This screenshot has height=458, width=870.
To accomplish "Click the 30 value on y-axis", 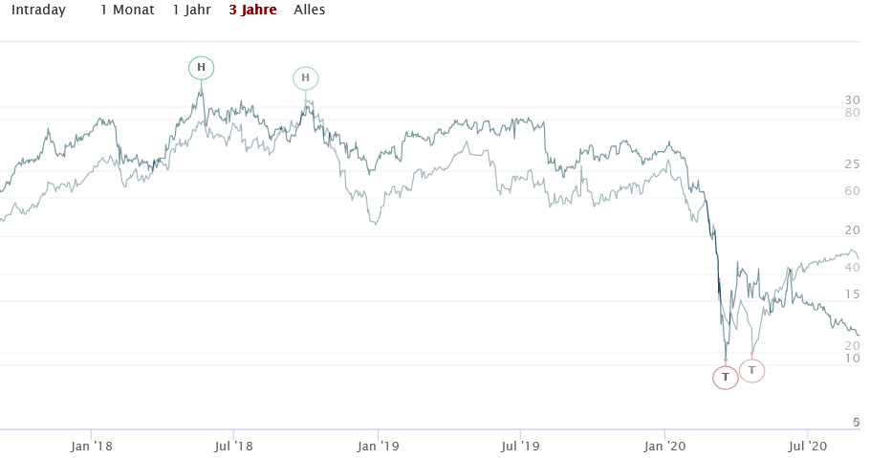I will coord(852,100).
